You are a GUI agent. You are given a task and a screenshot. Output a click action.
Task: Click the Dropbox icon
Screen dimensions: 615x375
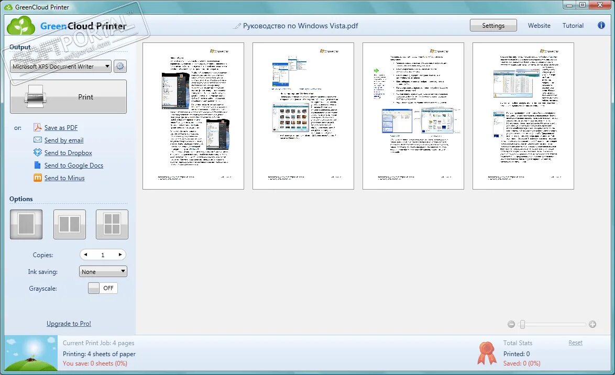click(x=38, y=152)
